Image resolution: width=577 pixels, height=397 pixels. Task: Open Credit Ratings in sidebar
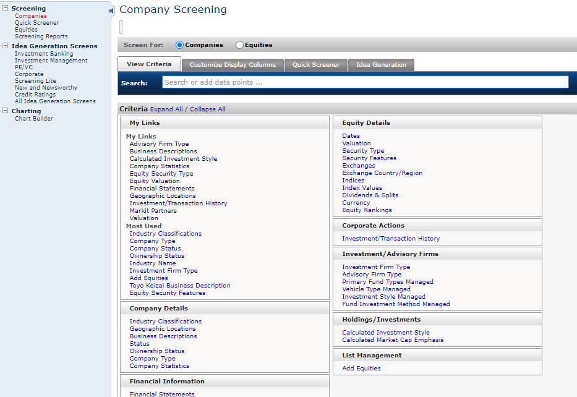click(35, 95)
